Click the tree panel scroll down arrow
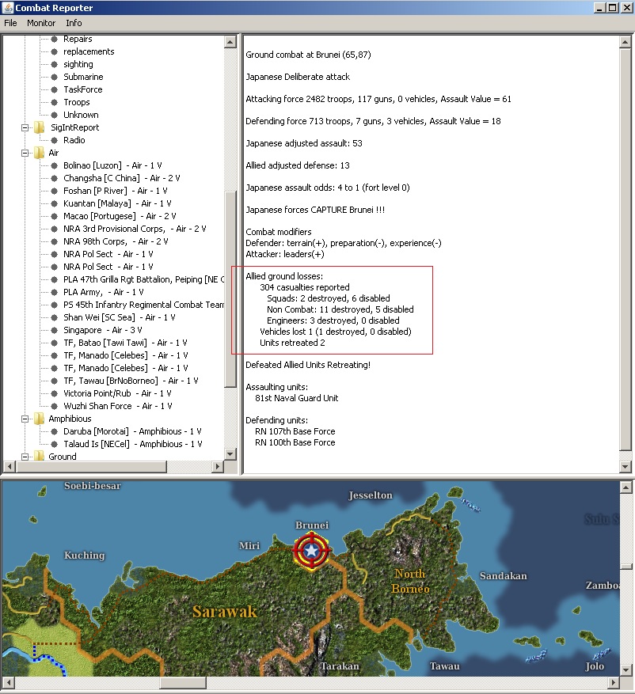Viewport: 635px width, 694px height. coord(230,453)
